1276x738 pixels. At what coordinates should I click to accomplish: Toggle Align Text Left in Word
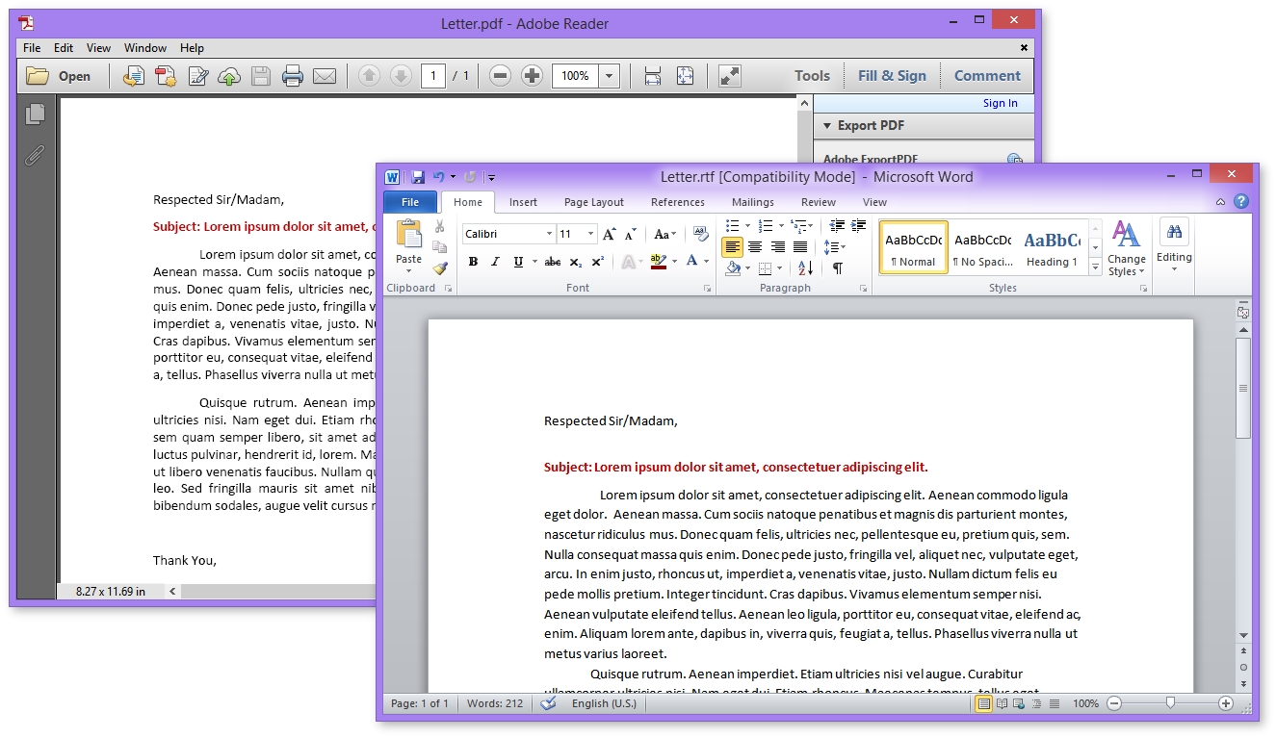point(733,247)
